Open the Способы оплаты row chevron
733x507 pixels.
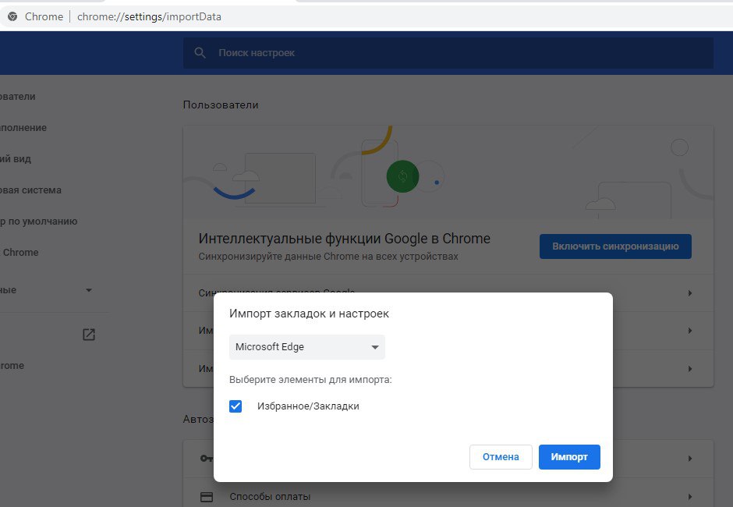[x=690, y=497]
